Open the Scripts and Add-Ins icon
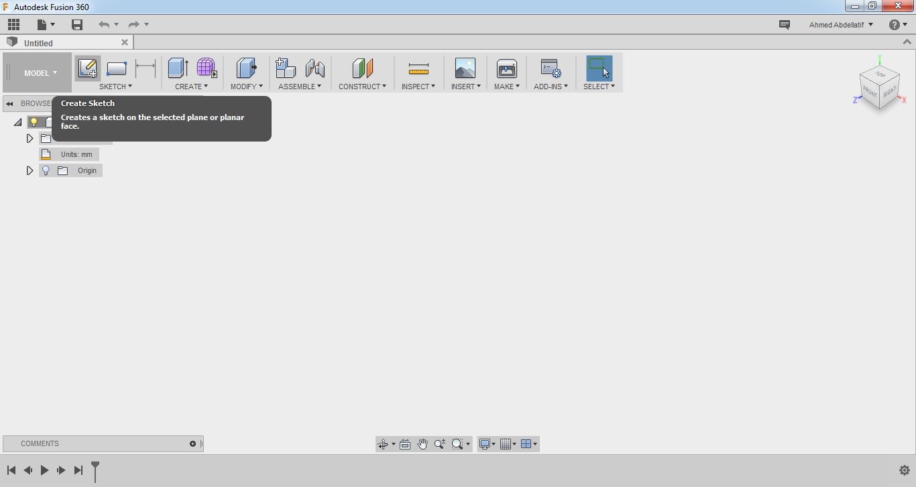 (x=551, y=68)
